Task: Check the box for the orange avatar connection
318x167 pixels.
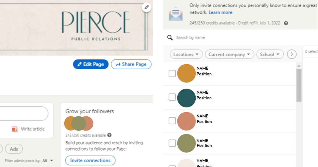Action: pos(172,73)
